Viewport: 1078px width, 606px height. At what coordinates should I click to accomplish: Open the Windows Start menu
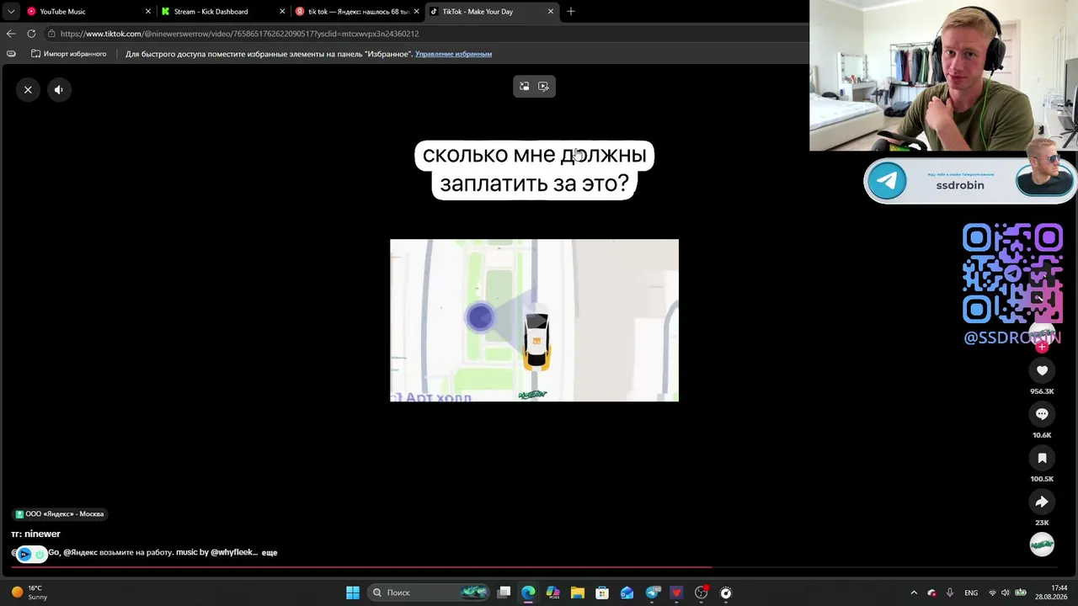(x=353, y=593)
